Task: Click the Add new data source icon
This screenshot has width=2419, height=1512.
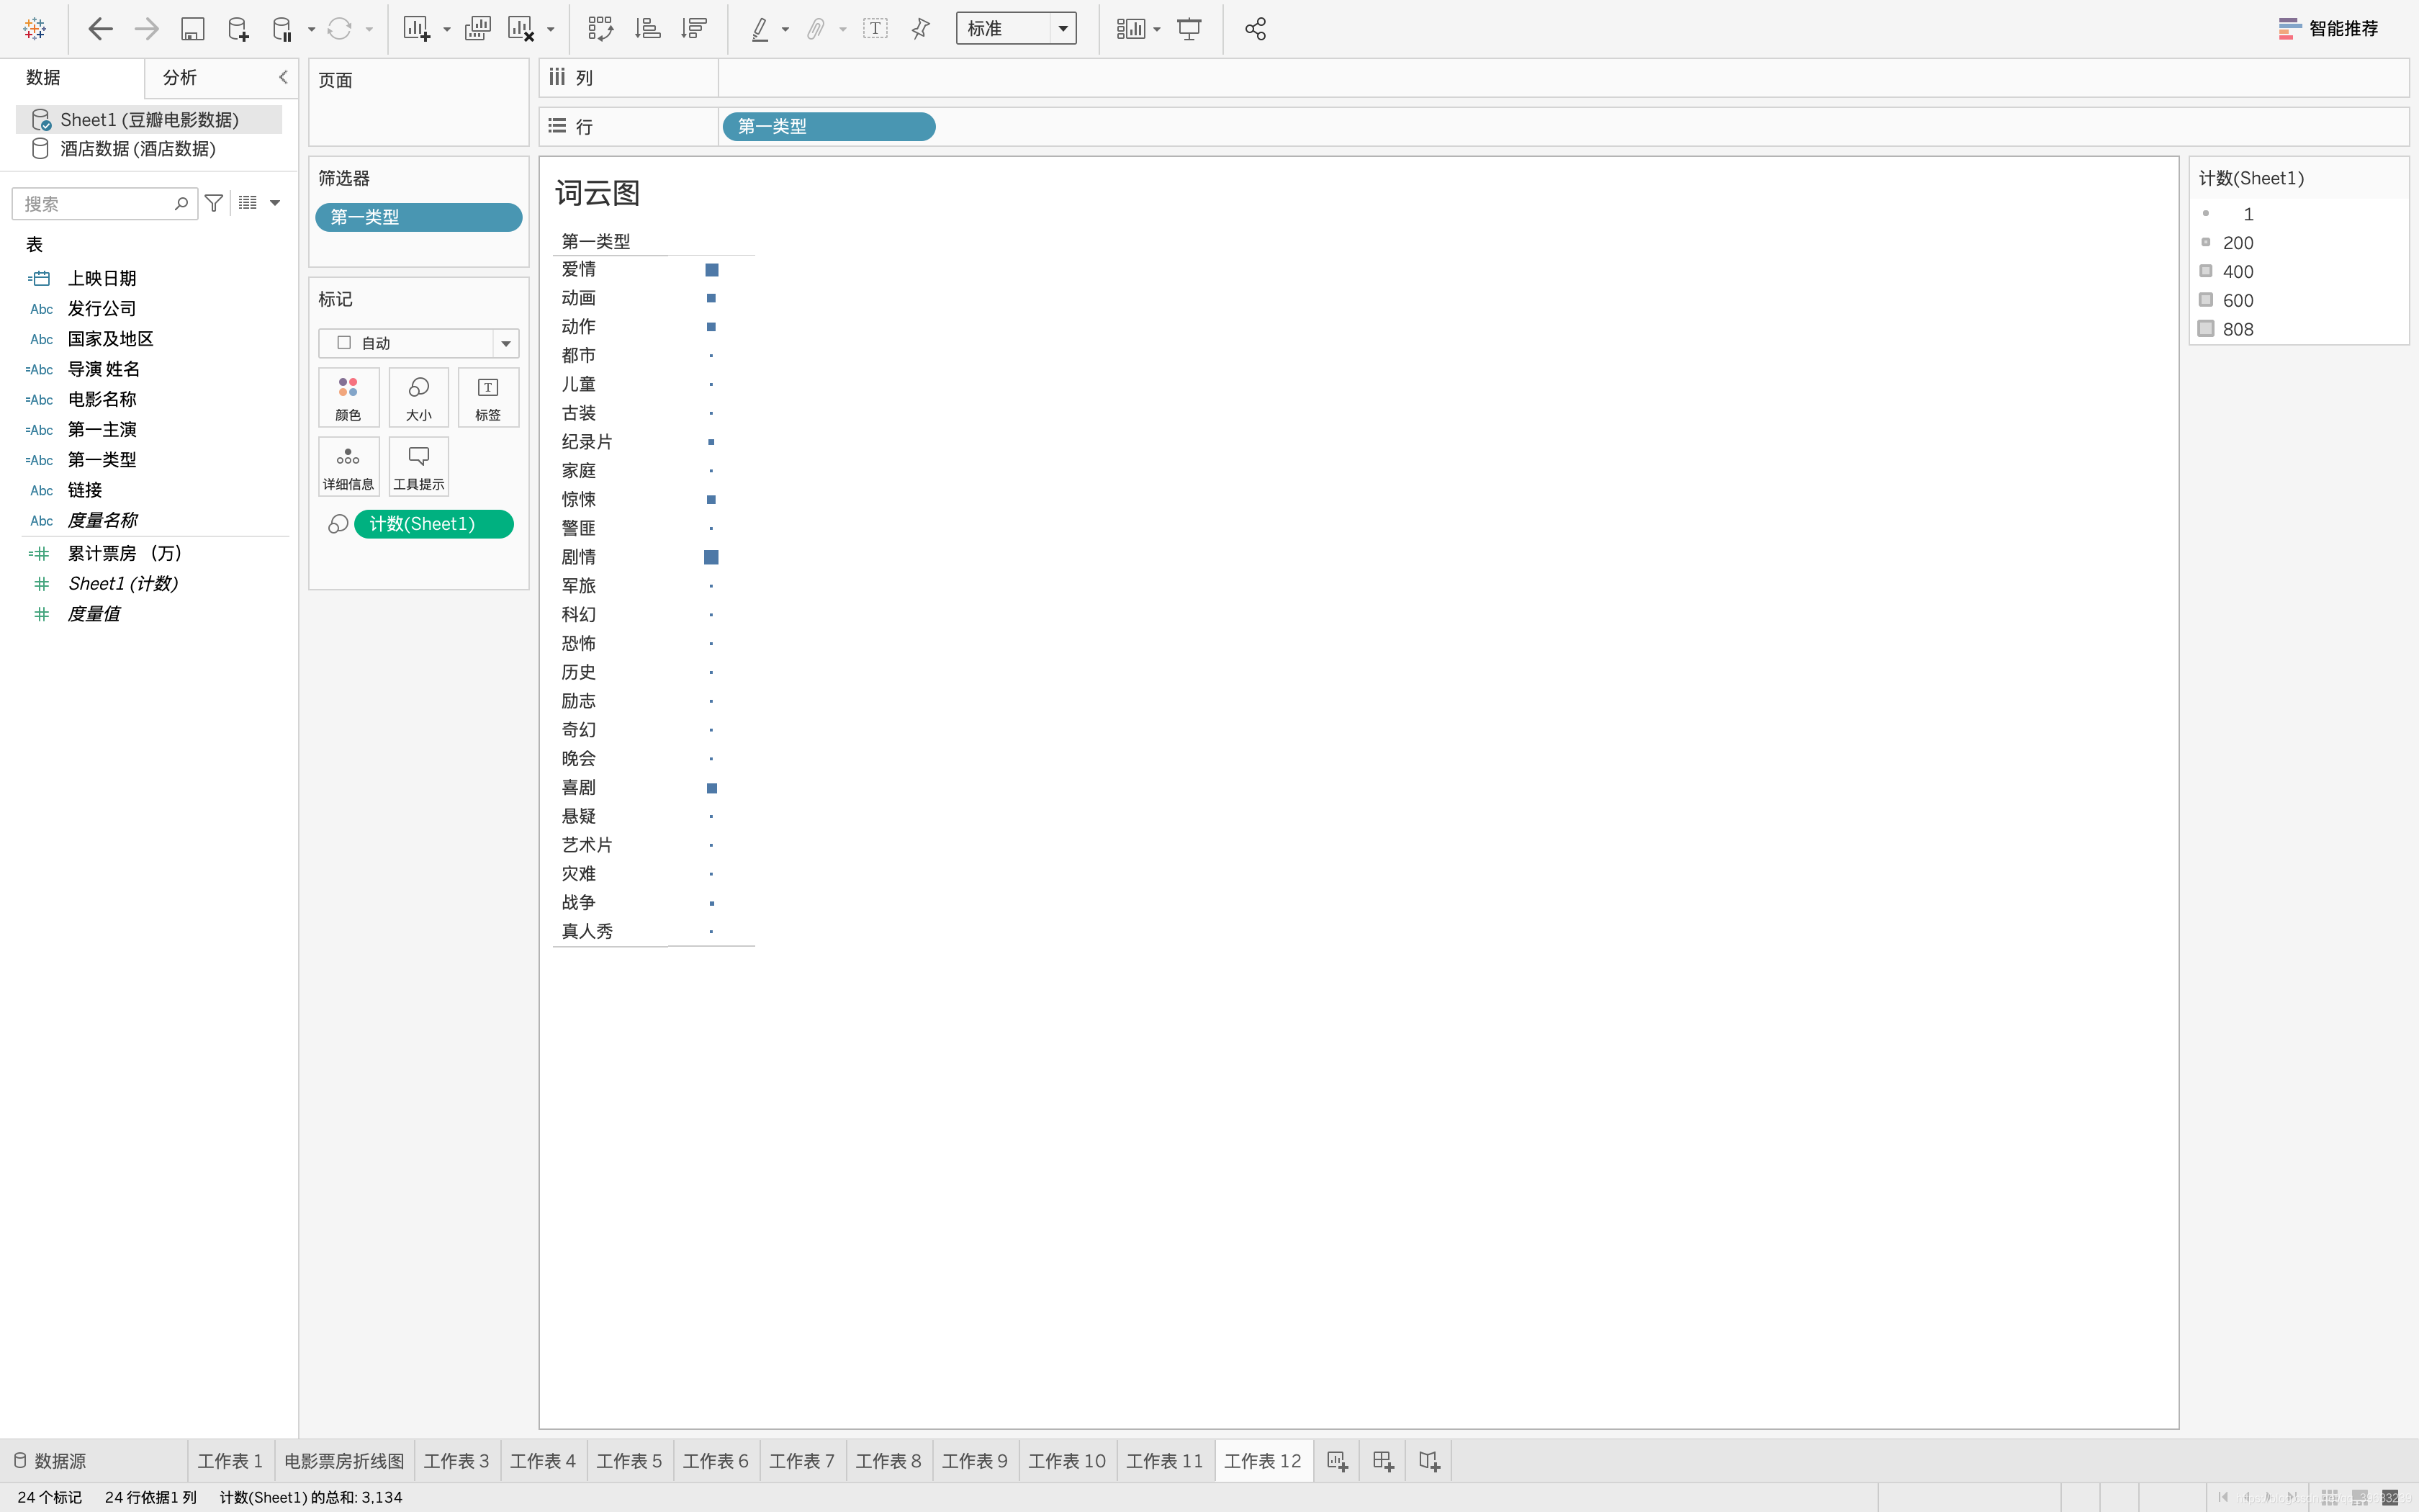Action: pos(238,29)
